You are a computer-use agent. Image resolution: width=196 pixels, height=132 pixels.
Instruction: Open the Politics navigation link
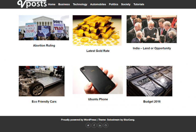click(114, 4)
